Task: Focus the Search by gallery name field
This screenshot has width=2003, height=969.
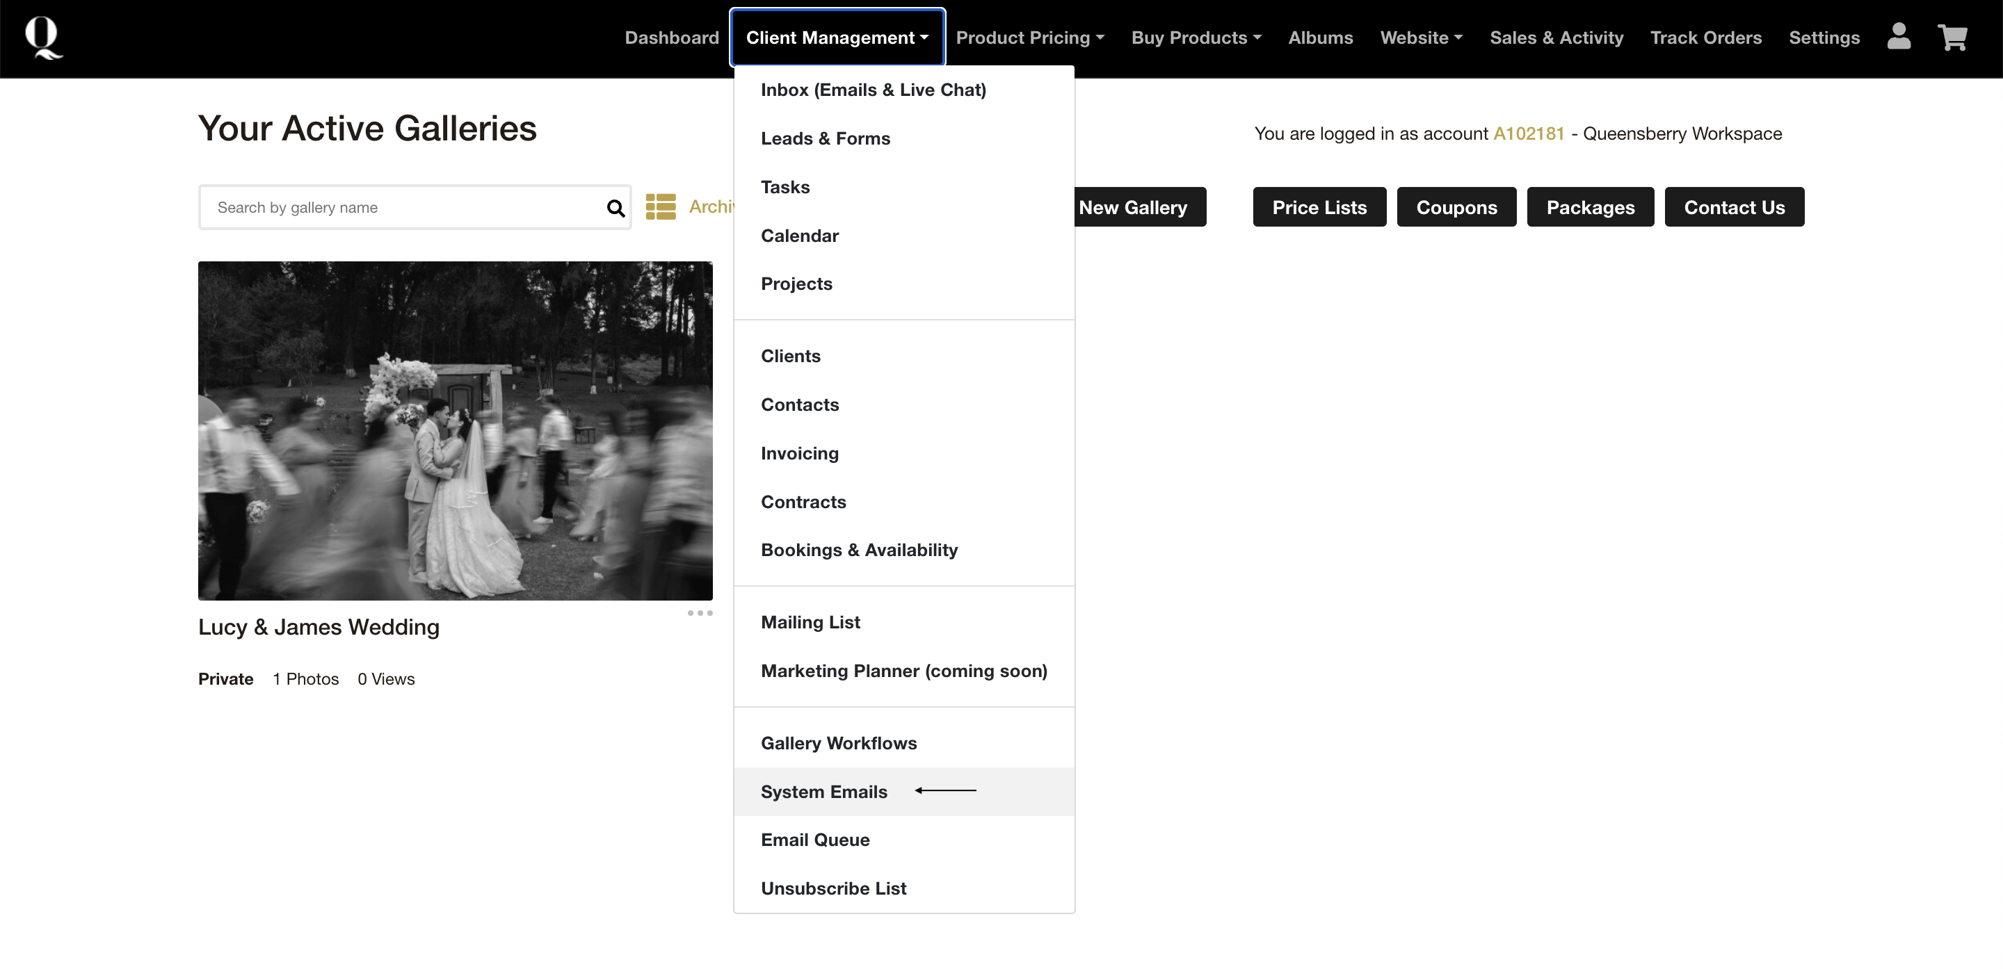Action: [401, 207]
